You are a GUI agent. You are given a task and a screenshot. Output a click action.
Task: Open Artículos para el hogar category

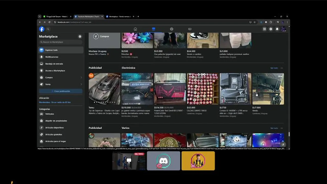pyautogui.click(x=61, y=141)
